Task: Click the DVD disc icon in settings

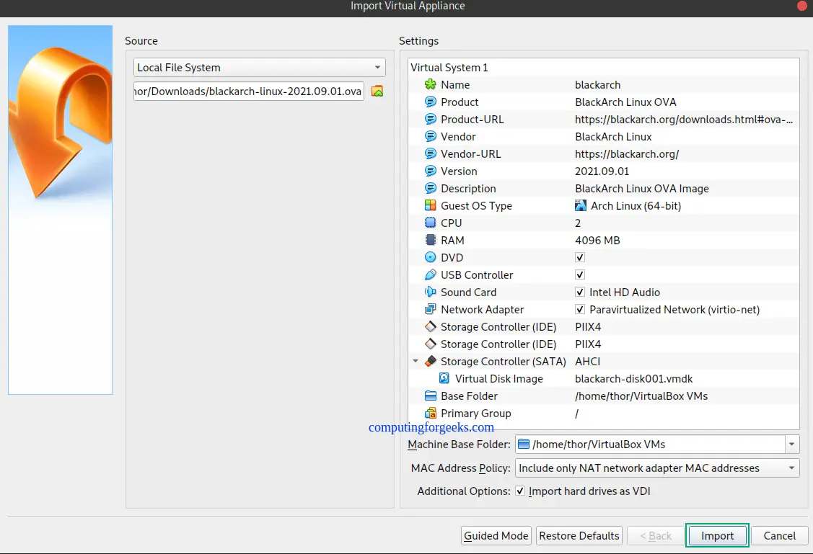Action: click(431, 257)
